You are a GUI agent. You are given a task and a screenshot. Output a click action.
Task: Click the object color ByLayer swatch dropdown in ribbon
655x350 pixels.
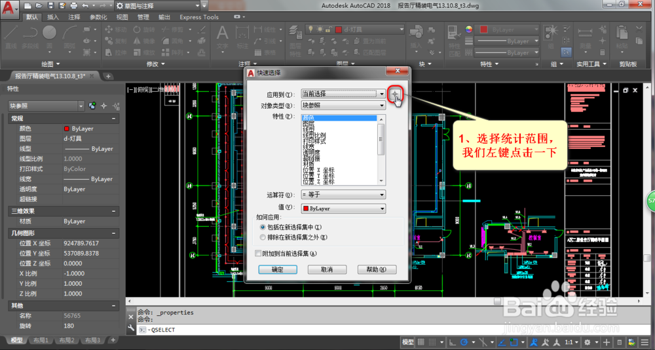click(x=508, y=29)
